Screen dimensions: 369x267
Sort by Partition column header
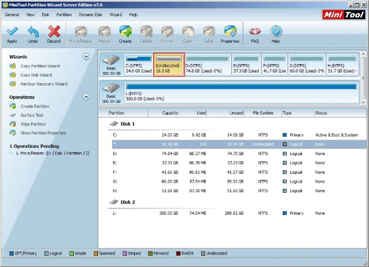click(x=128, y=113)
